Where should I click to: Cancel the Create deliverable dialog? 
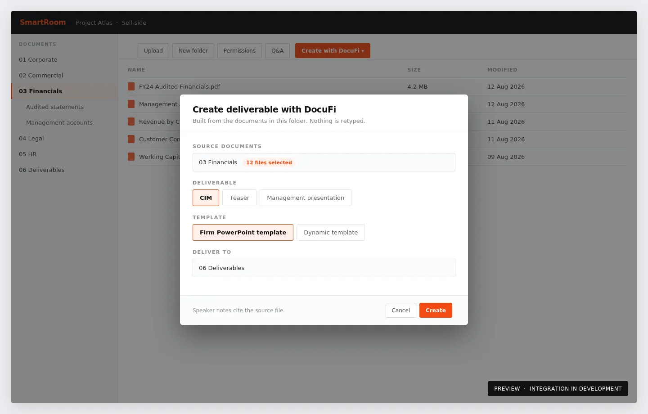coord(400,310)
